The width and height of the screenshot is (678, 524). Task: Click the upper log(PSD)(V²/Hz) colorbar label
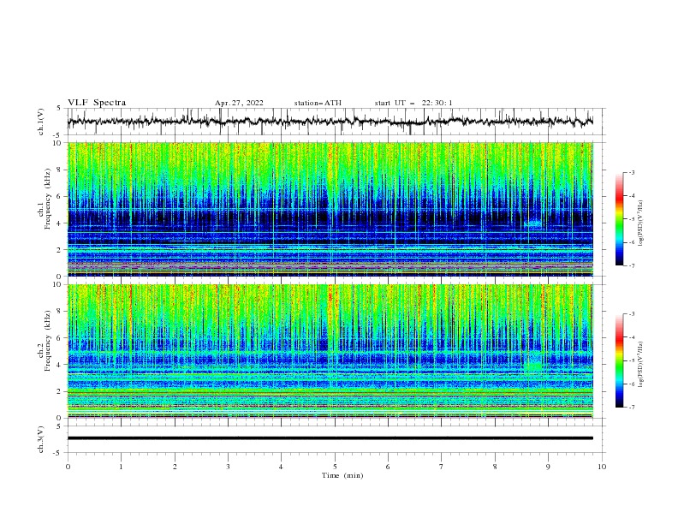pos(641,224)
